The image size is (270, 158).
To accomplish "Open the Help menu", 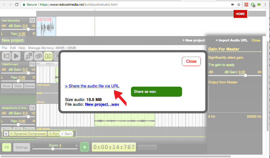I will coord(22,48).
